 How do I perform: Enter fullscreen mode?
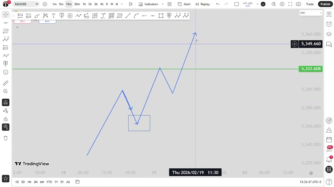(290, 4)
